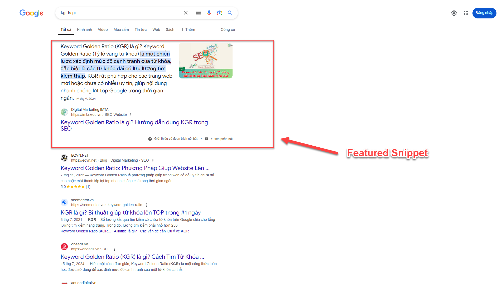This screenshot has width=502, height=284.
Task: Click the 5,0 star rating under EQVN result
Action: coord(75,187)
